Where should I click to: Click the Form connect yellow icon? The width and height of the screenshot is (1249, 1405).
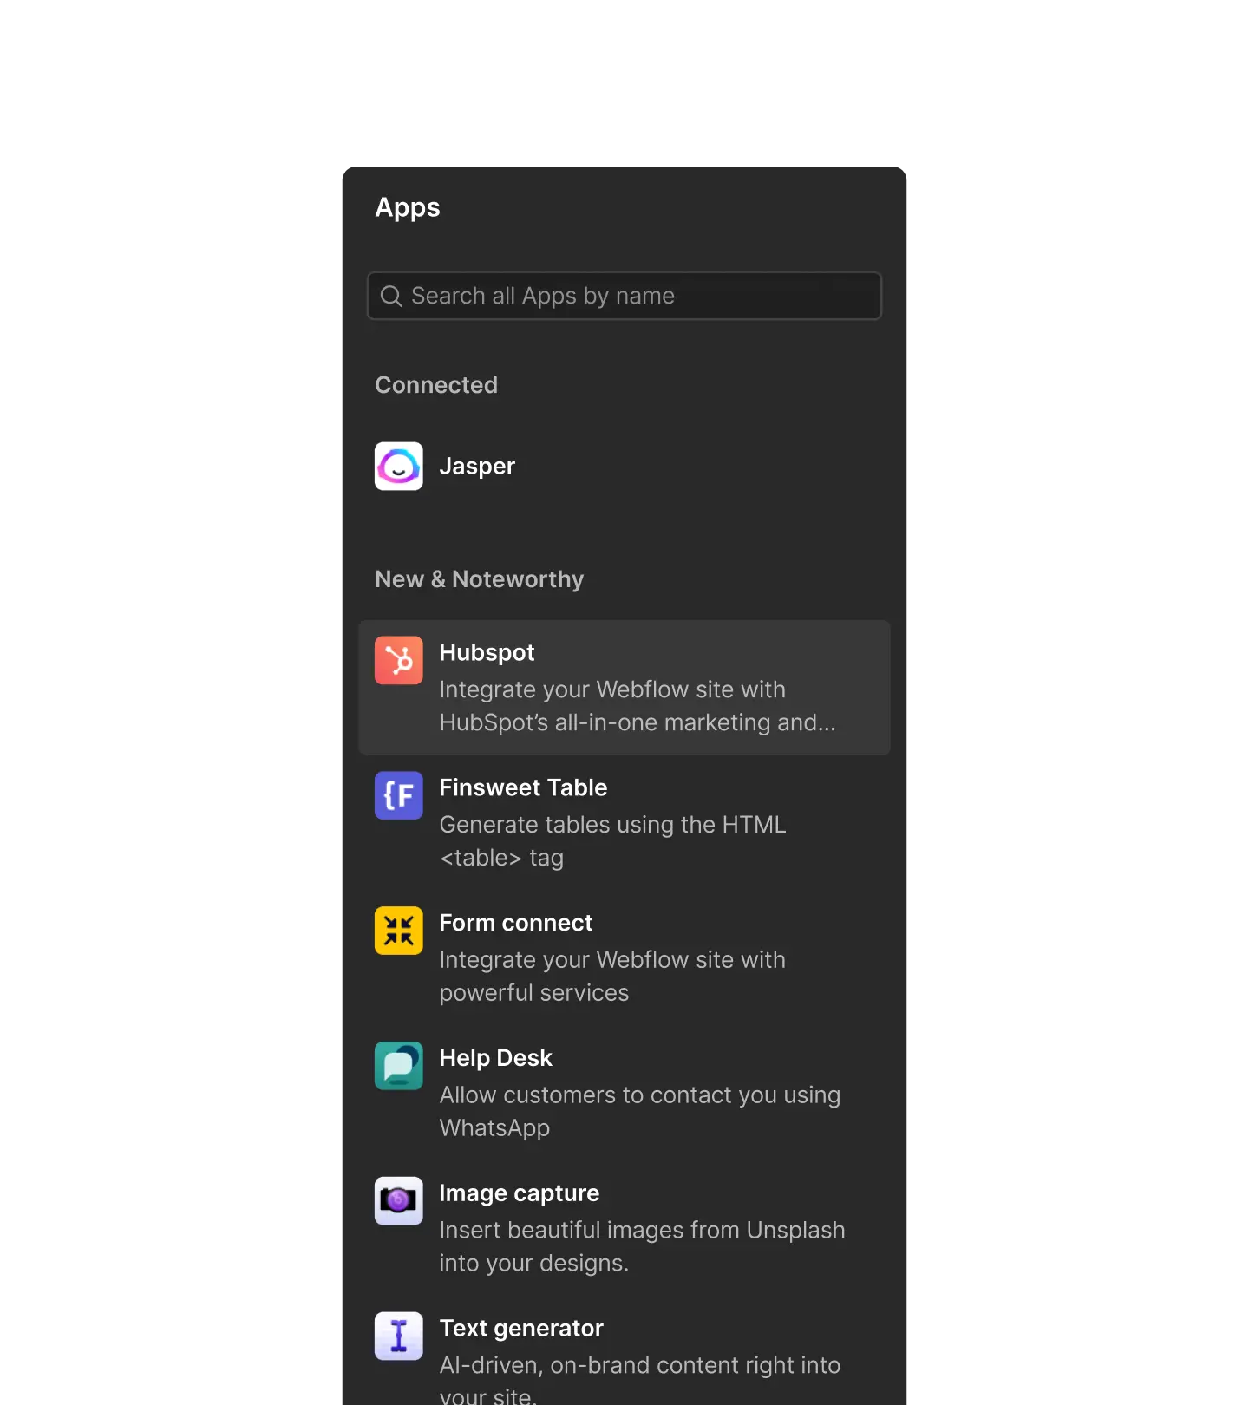pyautogui.click(x=398, y=931)
